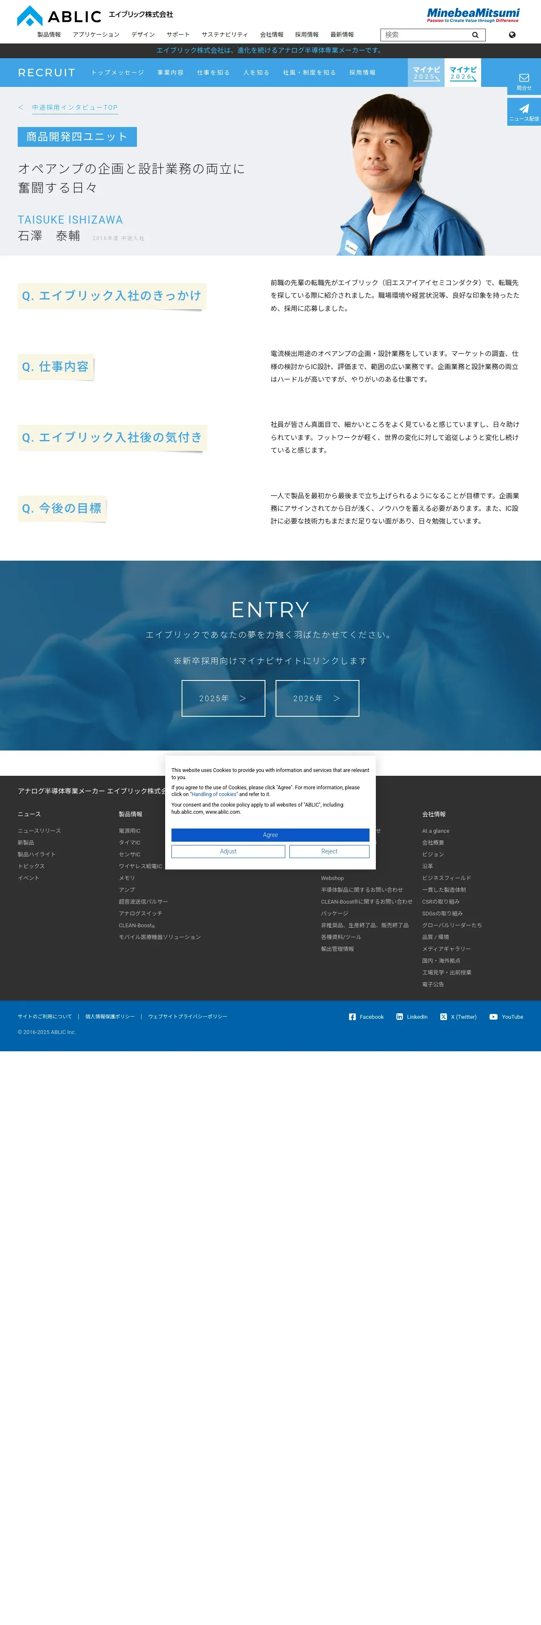This screenshot has width=541, height=1625.
Task: Select 人を知る in recruit bar
Action: click(256, 73)
